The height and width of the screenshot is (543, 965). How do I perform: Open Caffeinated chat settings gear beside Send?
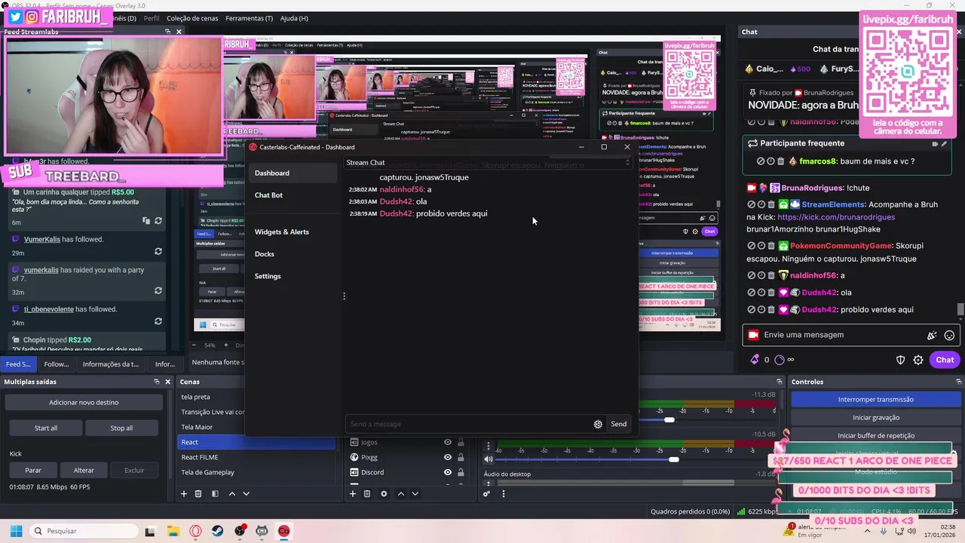click(x=598, y=424)
